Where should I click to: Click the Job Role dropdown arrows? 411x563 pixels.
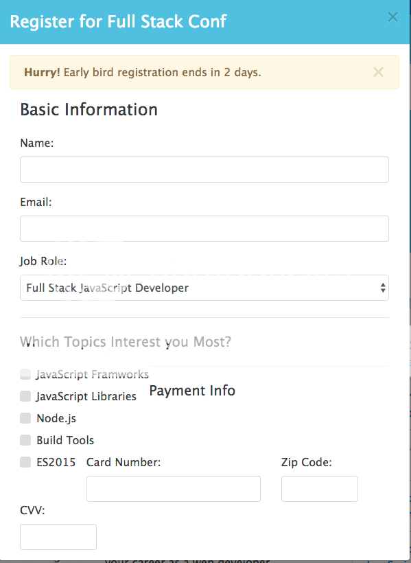coord(383,288)
